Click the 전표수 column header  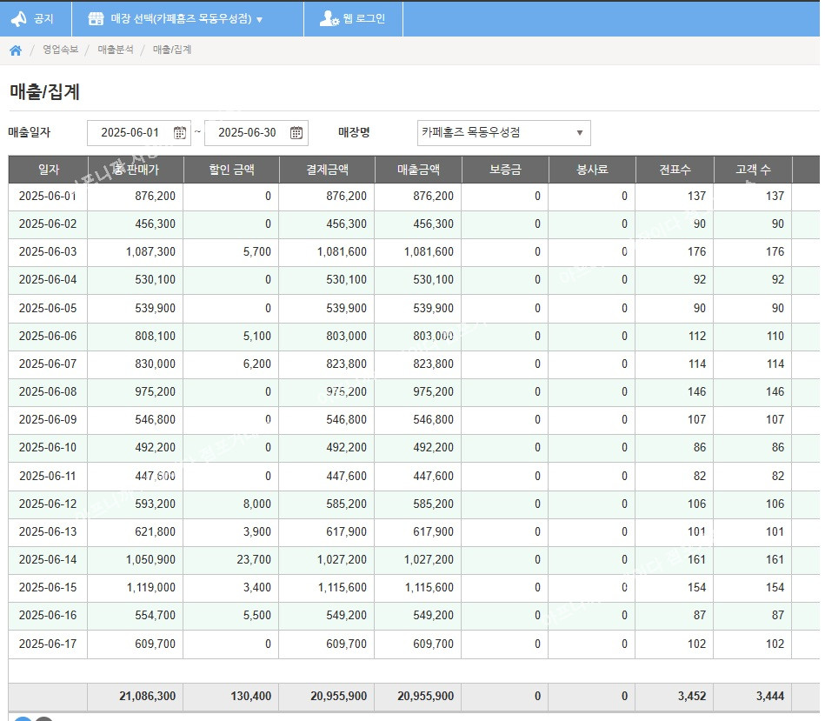click(x=675, y=170)
